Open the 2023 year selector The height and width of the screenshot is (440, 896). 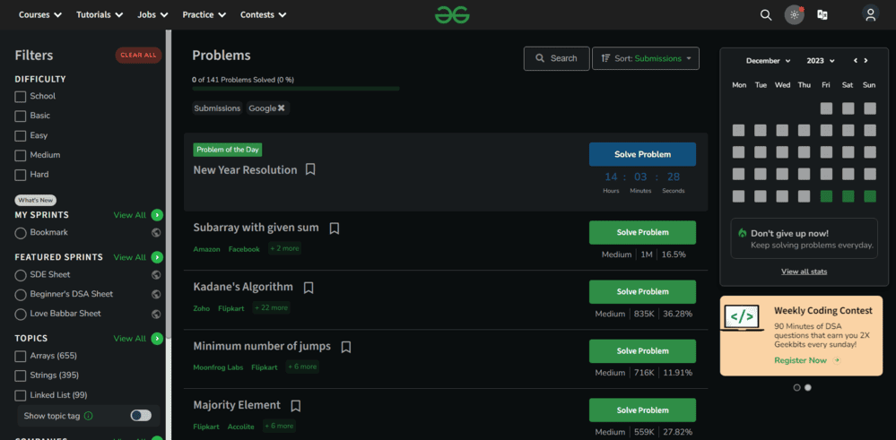(821, 61)
